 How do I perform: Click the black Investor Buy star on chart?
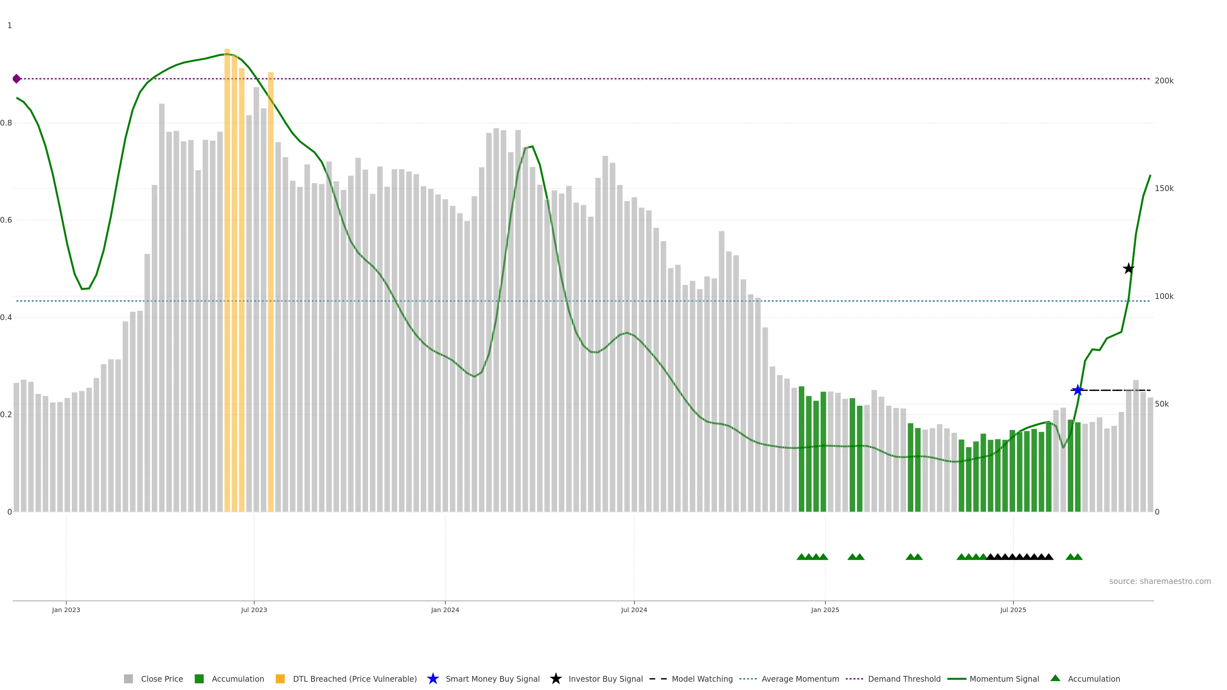tap(1128, 269)
